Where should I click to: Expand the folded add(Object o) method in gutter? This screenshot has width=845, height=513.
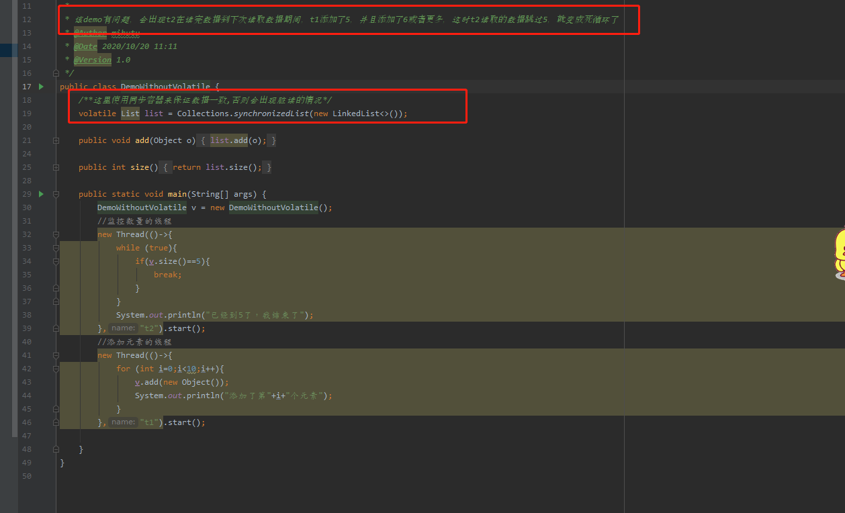coord(56,140)
